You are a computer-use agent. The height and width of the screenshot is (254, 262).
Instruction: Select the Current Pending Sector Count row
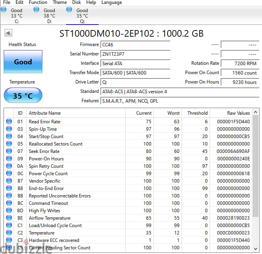(x=128, y=247)
